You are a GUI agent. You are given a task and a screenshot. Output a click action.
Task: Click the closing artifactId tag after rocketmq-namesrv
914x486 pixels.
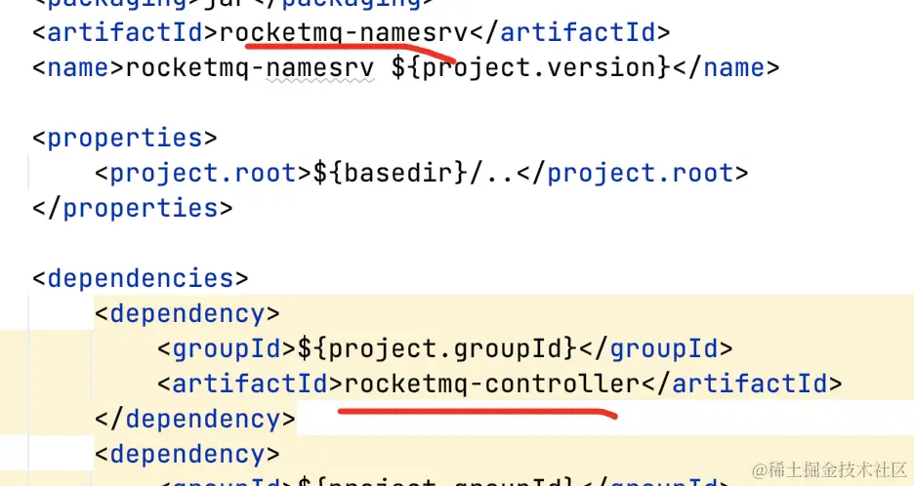click(570, 32)
